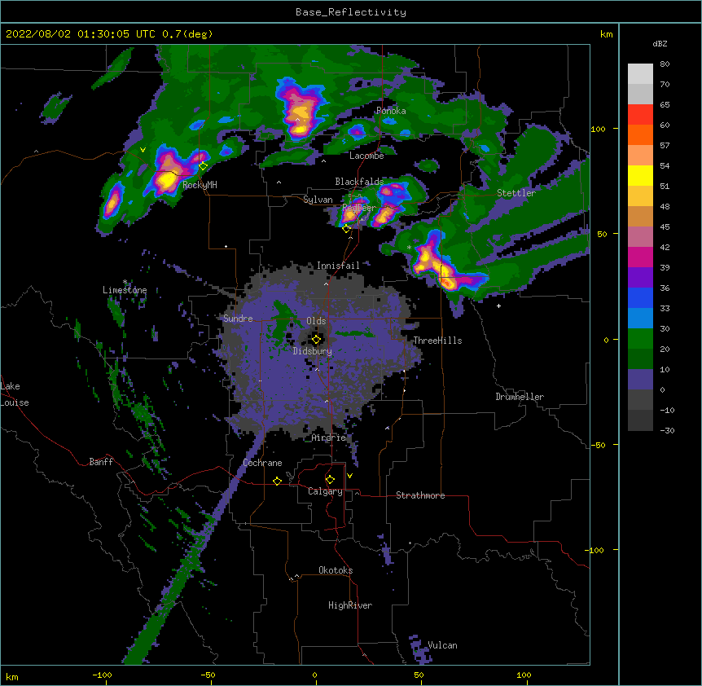Select the light blue 30-33 dBZ legend swatch
Screen dimensions: 702x686
coord(640,319)
